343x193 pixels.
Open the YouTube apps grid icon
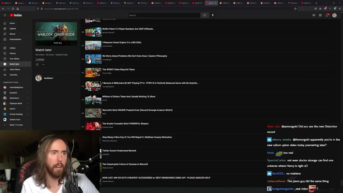(x=320, y=15)
